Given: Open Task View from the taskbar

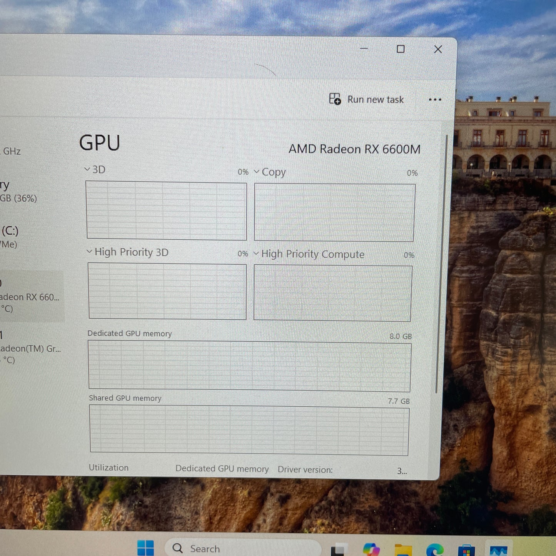Looking at the screenshot, I should click(339, 549).
